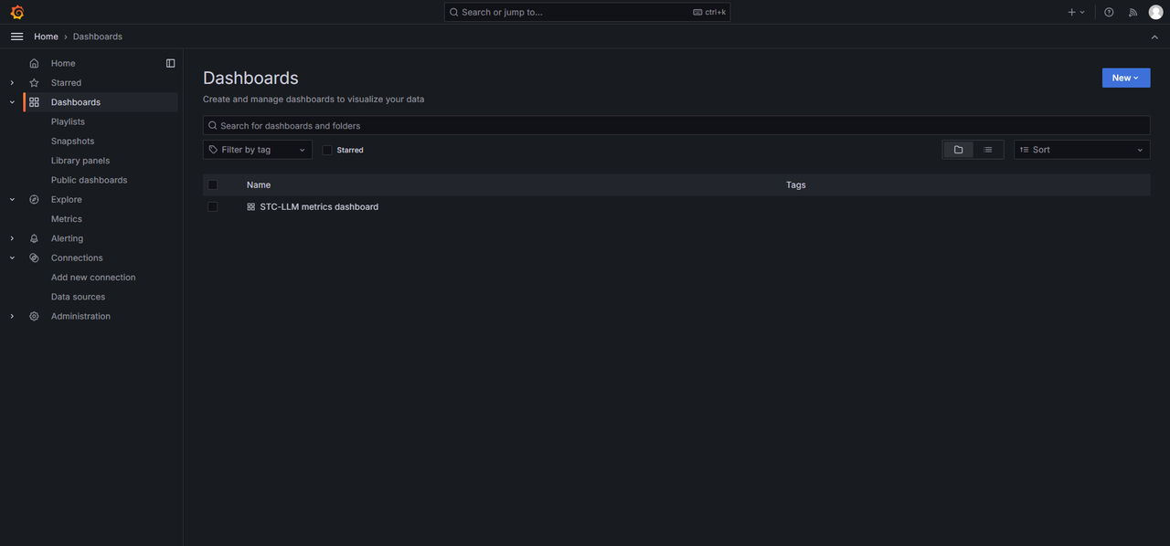1170x546 pixels.
Task: Switch to list view layout
Action: (x=988, y=150)
